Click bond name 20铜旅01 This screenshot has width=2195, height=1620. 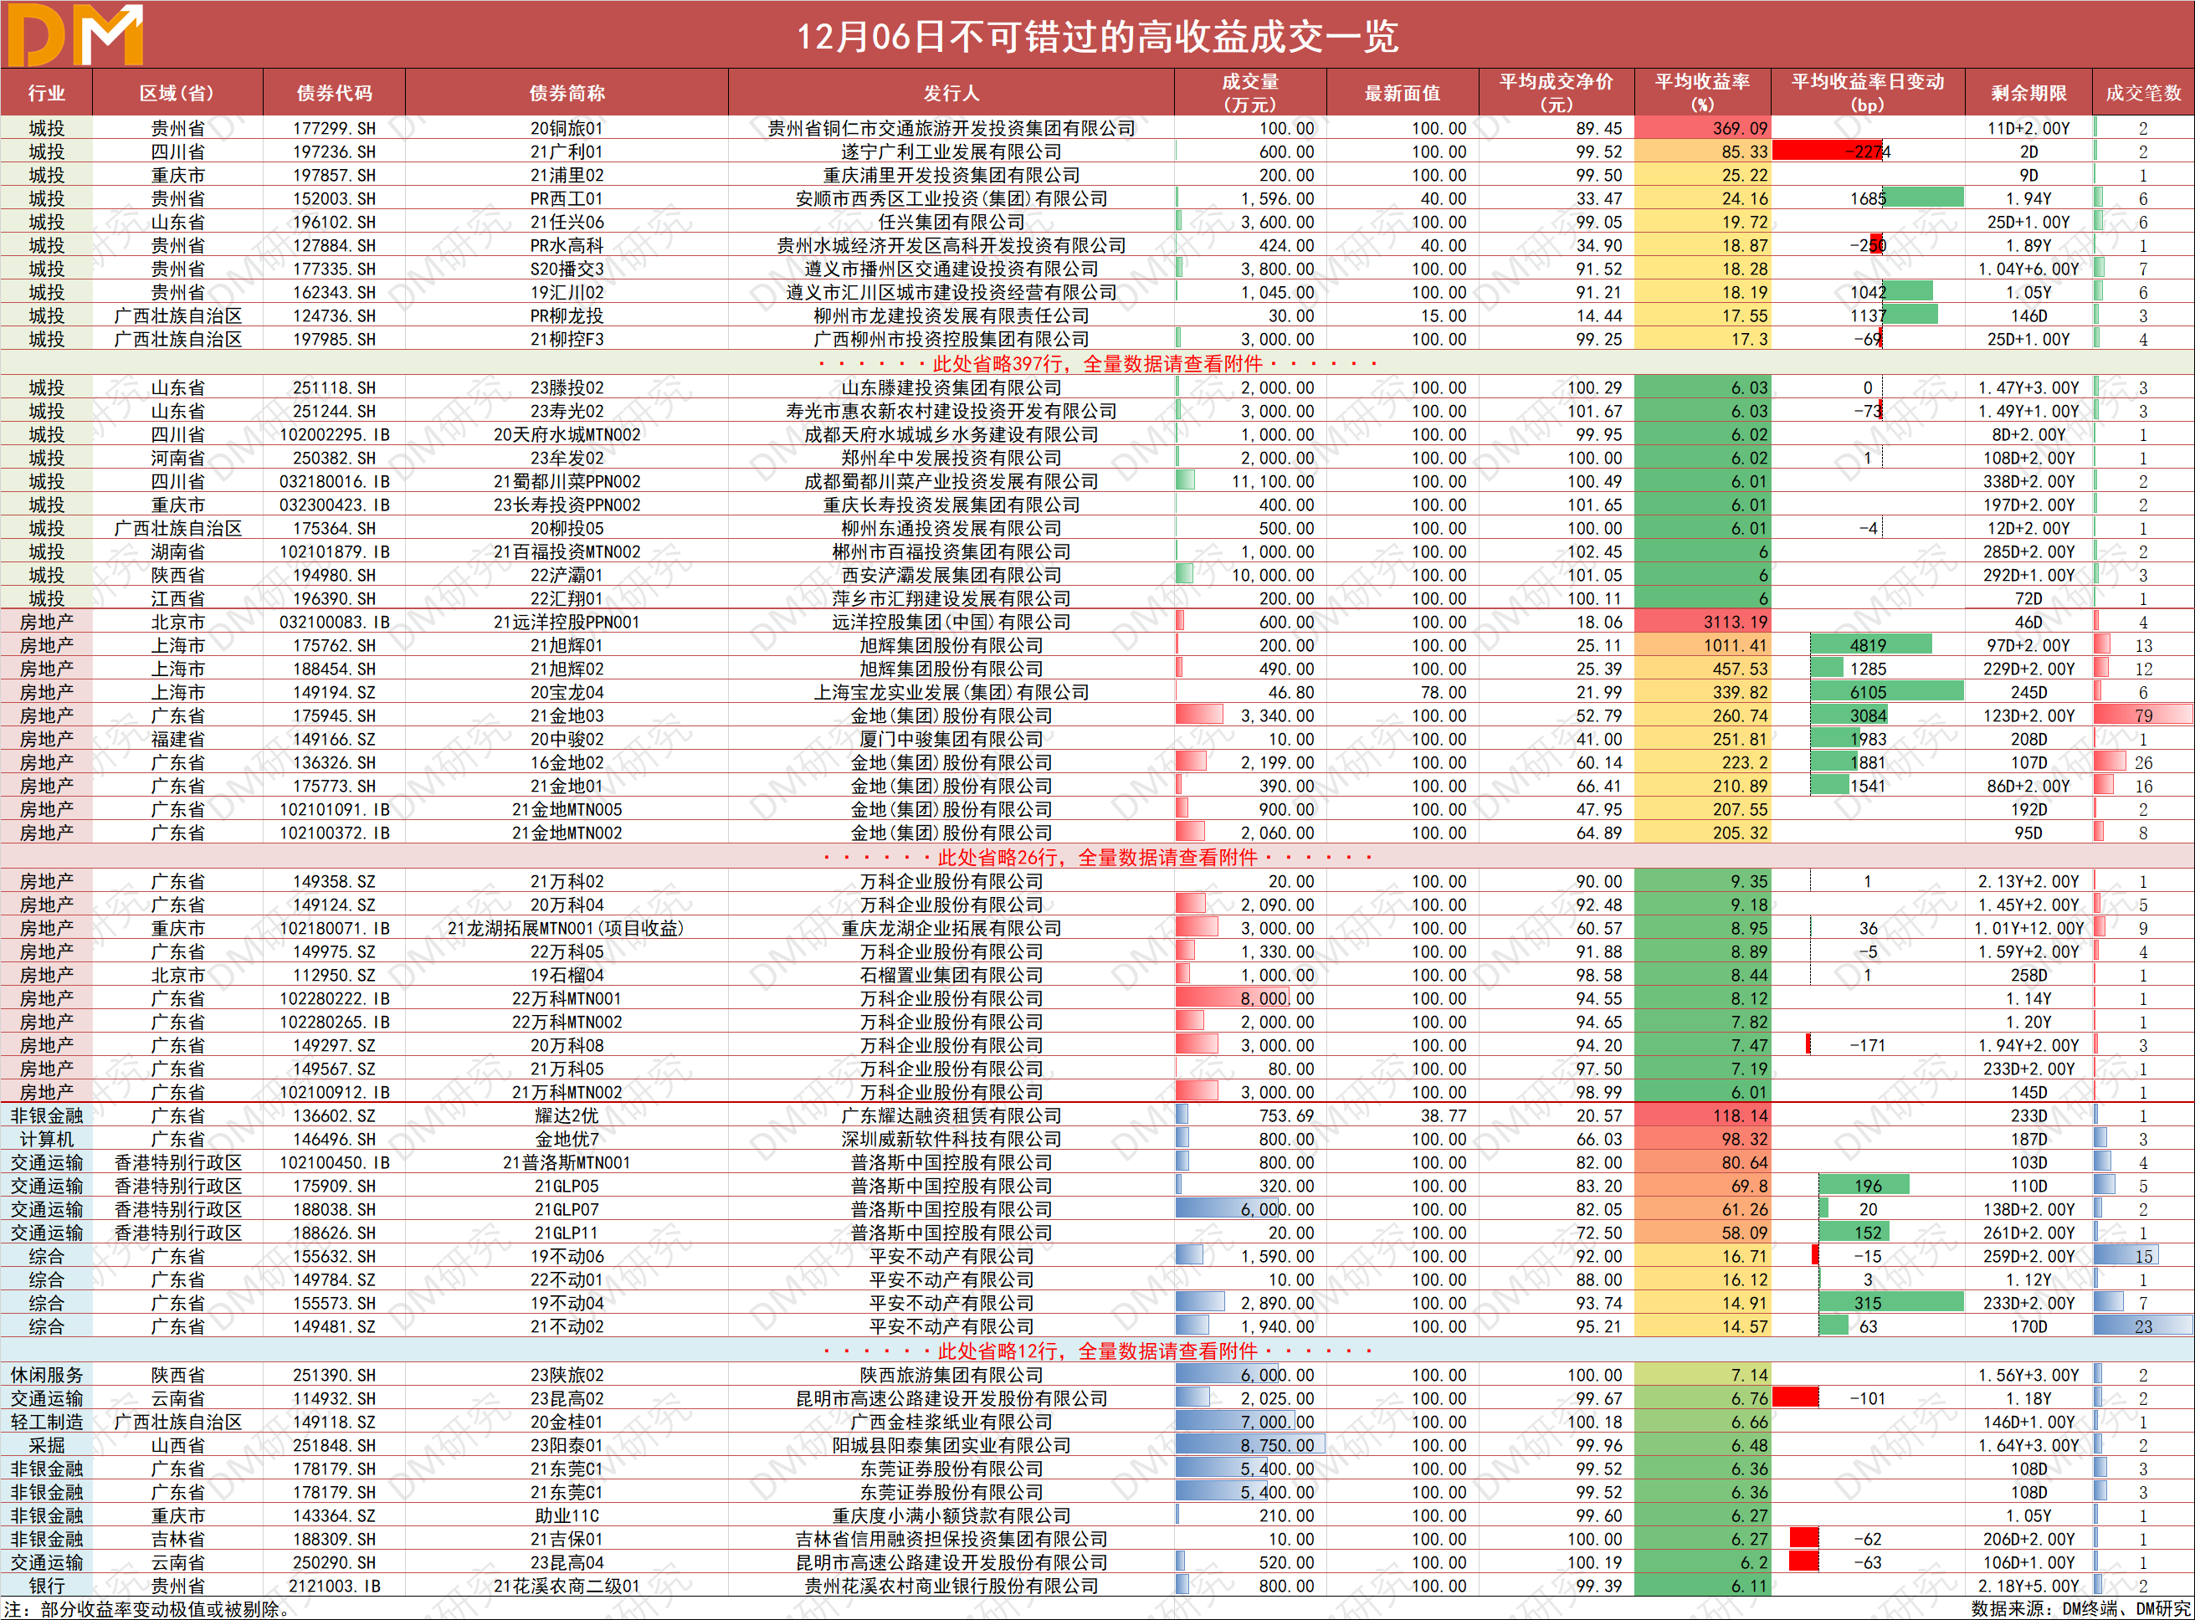pyautogui.click(x=567, y=129)
